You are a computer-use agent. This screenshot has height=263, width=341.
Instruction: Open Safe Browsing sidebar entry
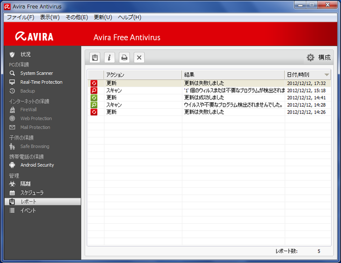(x=35, y=146)
